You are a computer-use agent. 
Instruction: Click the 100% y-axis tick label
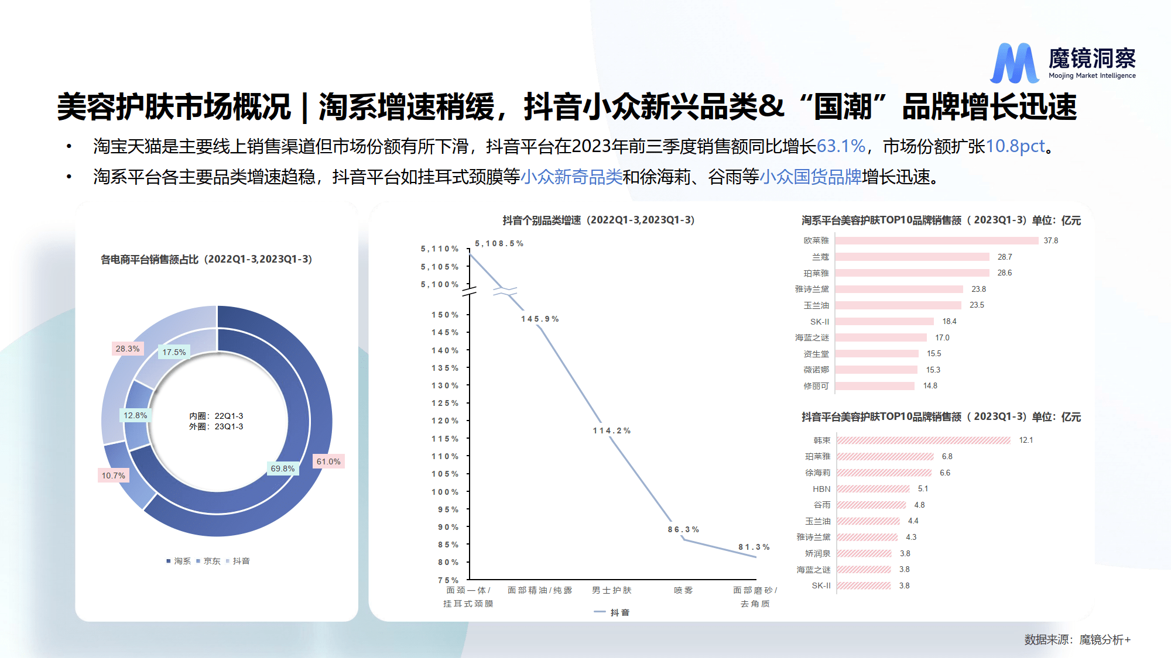pos(445,492)
